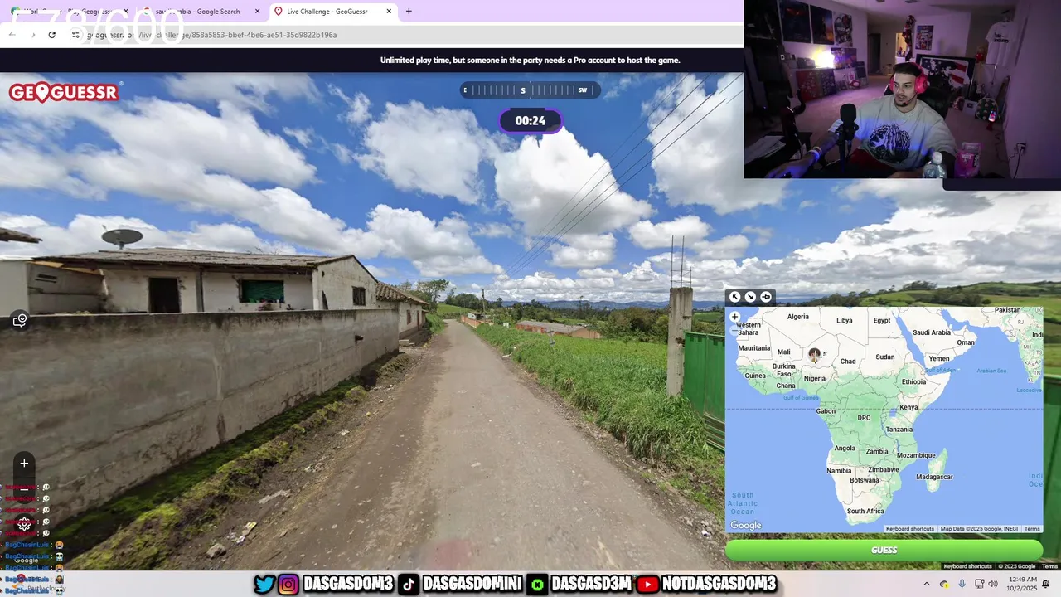Open the 12:49 AM clock in taskbar
Image resolution: width=1061 pixels, height=597 pixels.
[x=1024, y=584]
